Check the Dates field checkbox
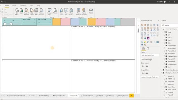Screen dimensions: 178x100 (x=164, y=32)
